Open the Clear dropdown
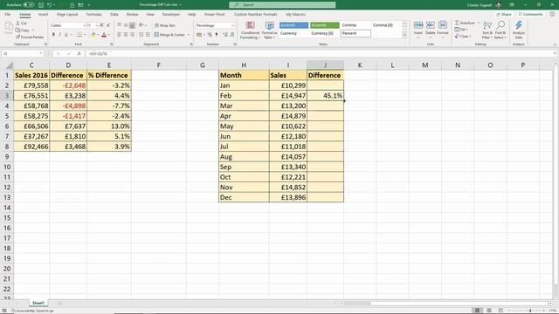Viewport: 559px width, 314px height. point(463,37)
